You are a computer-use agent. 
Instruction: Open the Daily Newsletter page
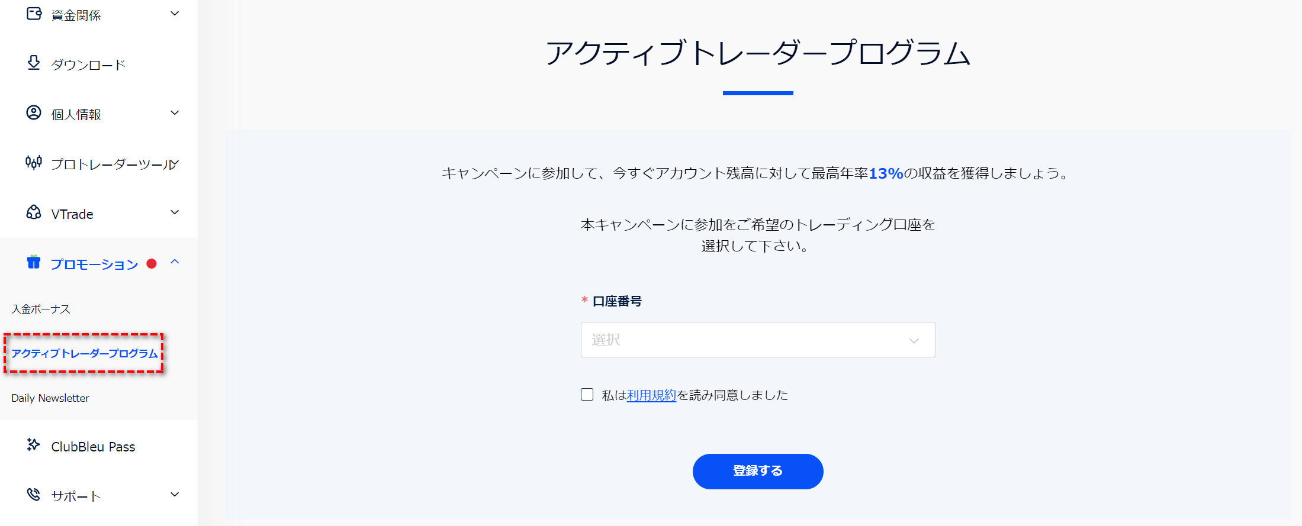(50, 398)
